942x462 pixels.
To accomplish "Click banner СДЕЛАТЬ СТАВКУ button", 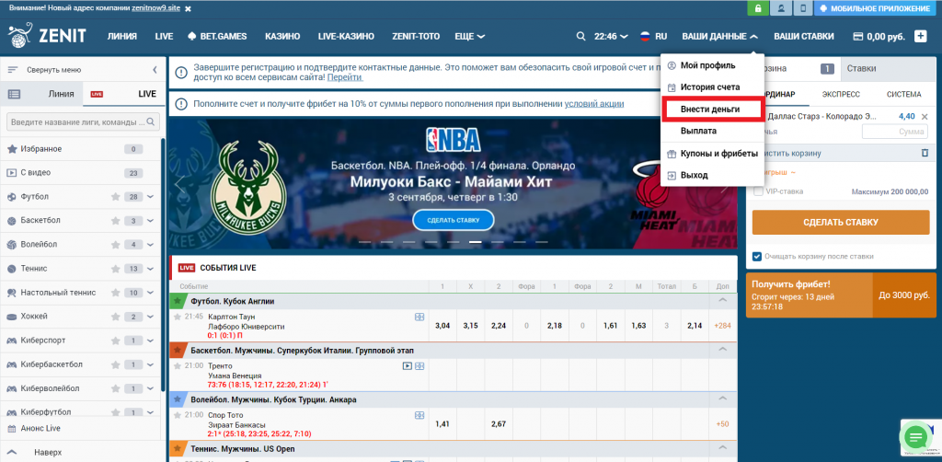I will 454,221.
